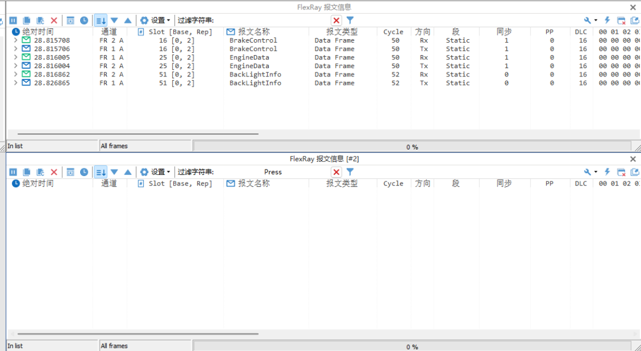This screenshot has height=351, width=641.
Task: Click the export logging icon at top right
Action: coord(634,20)
